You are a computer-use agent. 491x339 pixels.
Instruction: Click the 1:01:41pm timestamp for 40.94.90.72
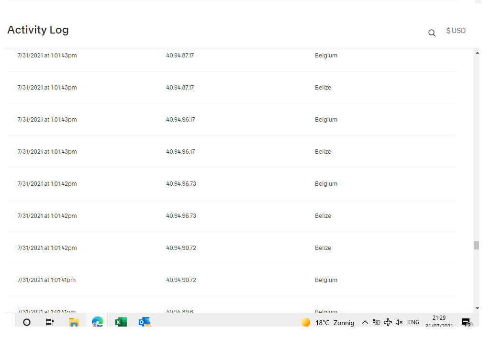[x=46, y=280]
